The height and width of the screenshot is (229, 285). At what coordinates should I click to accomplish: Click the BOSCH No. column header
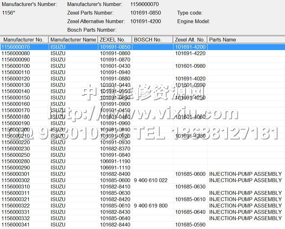[152, 40]
